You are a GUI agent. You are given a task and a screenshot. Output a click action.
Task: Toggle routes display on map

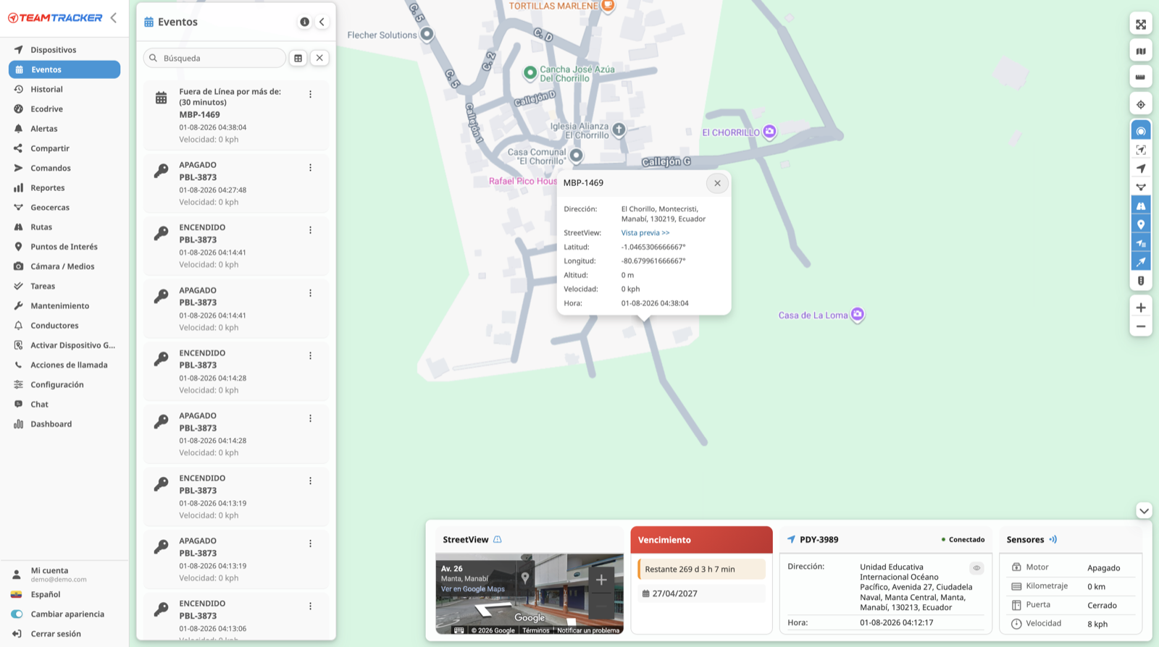(1141, 206)
